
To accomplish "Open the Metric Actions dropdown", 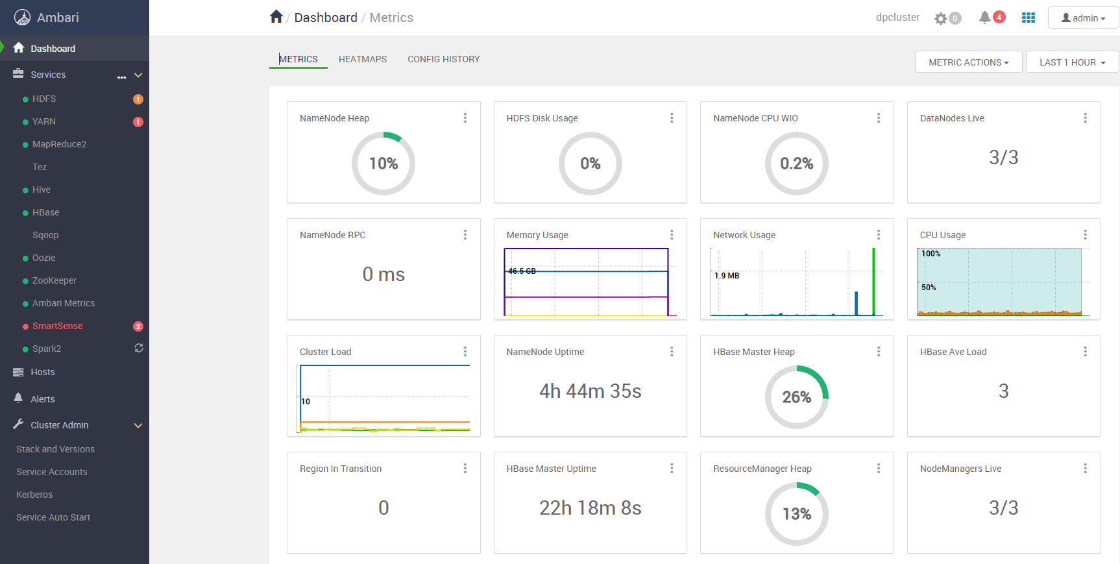I will 969,62.
